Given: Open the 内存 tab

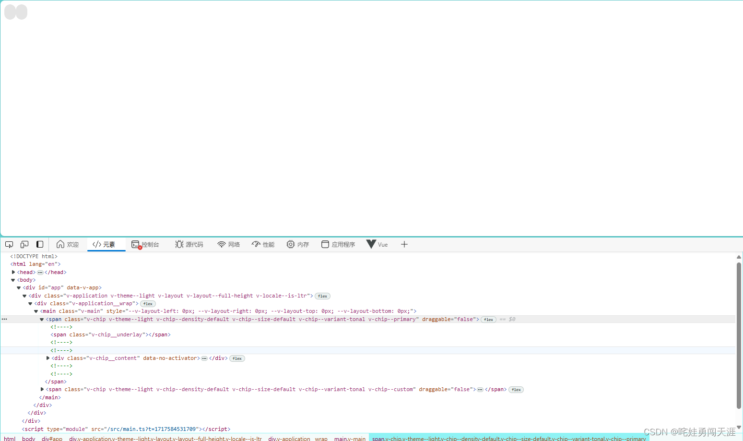Looking at the screenshot, I should pyautogui.click(x=298, y=244).
